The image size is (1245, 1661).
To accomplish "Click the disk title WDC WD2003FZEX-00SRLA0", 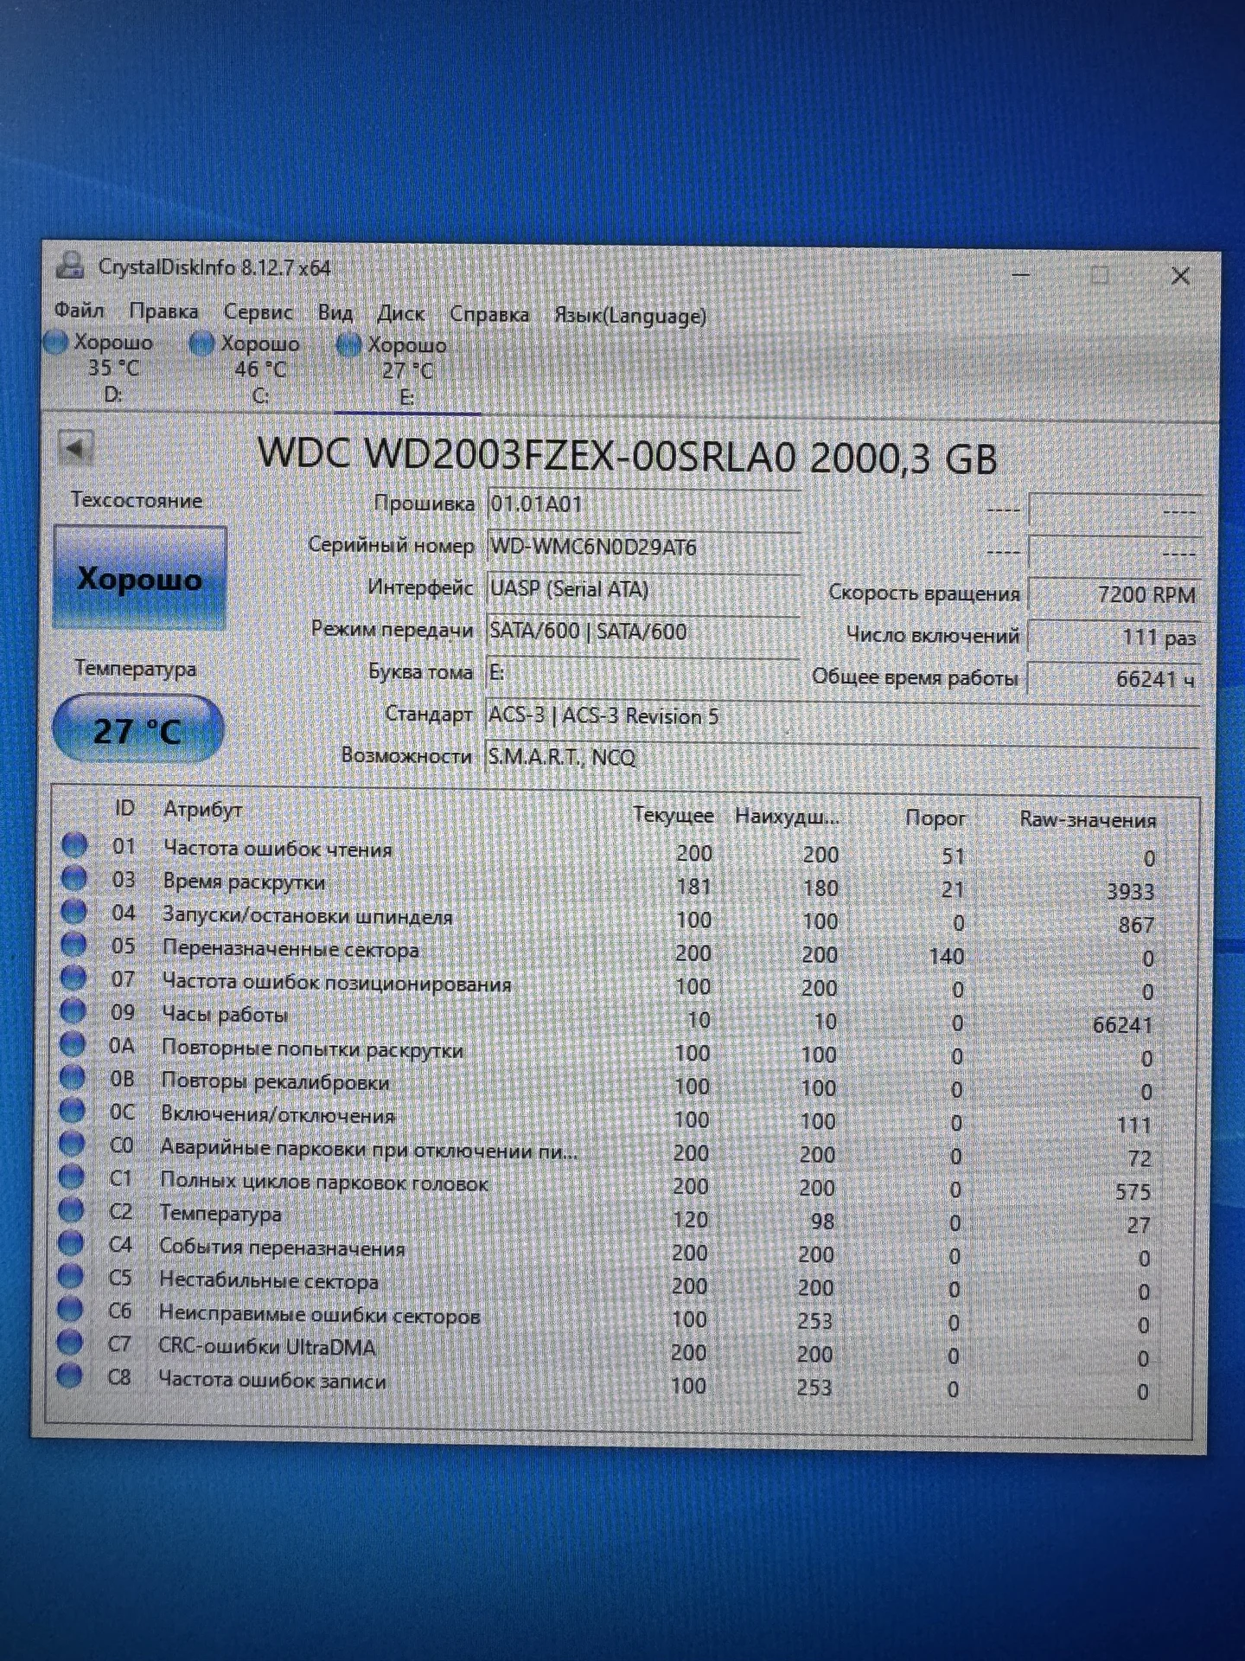I will click(x=527, y=454).
